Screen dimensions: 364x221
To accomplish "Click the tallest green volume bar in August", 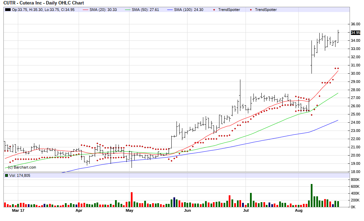I will coord(311,196).
